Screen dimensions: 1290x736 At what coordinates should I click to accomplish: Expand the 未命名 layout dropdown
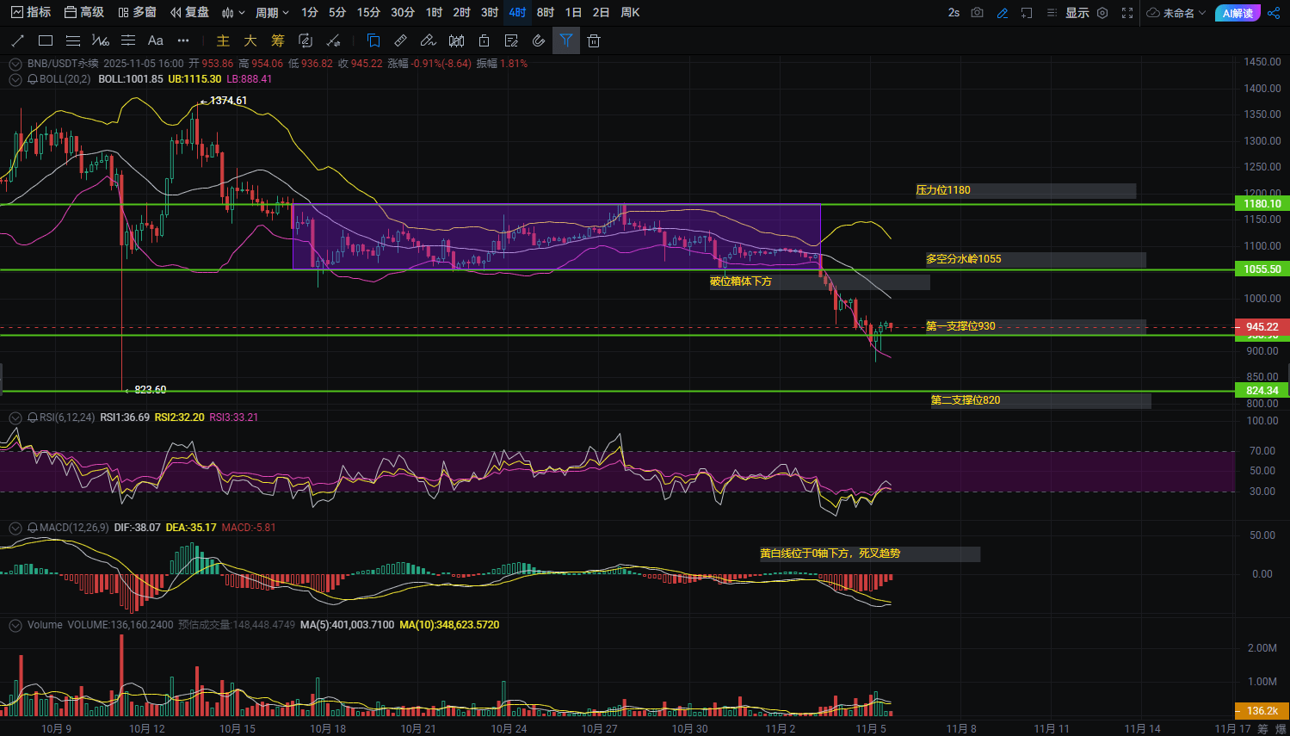pyautogui.click(x=1177, y=13)
